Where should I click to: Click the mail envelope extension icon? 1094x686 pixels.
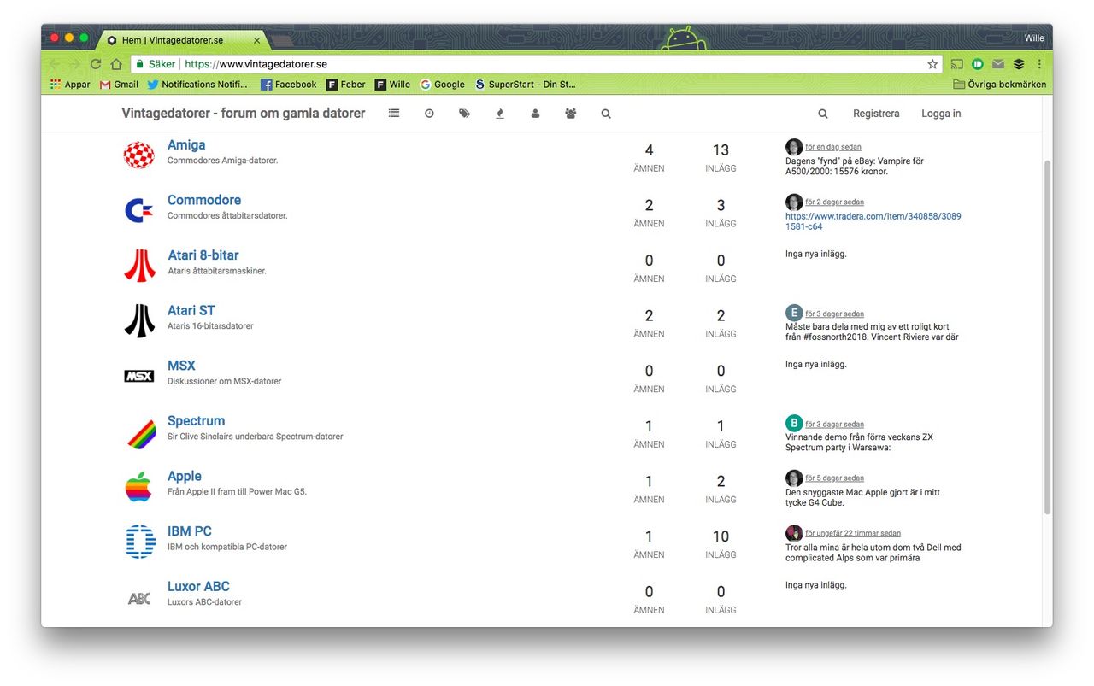click(998, 64)
